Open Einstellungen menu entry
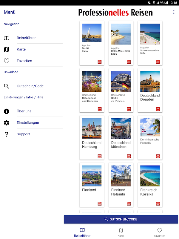The height and width of the screenshot is (239, 179). click(x=28, y=122)
